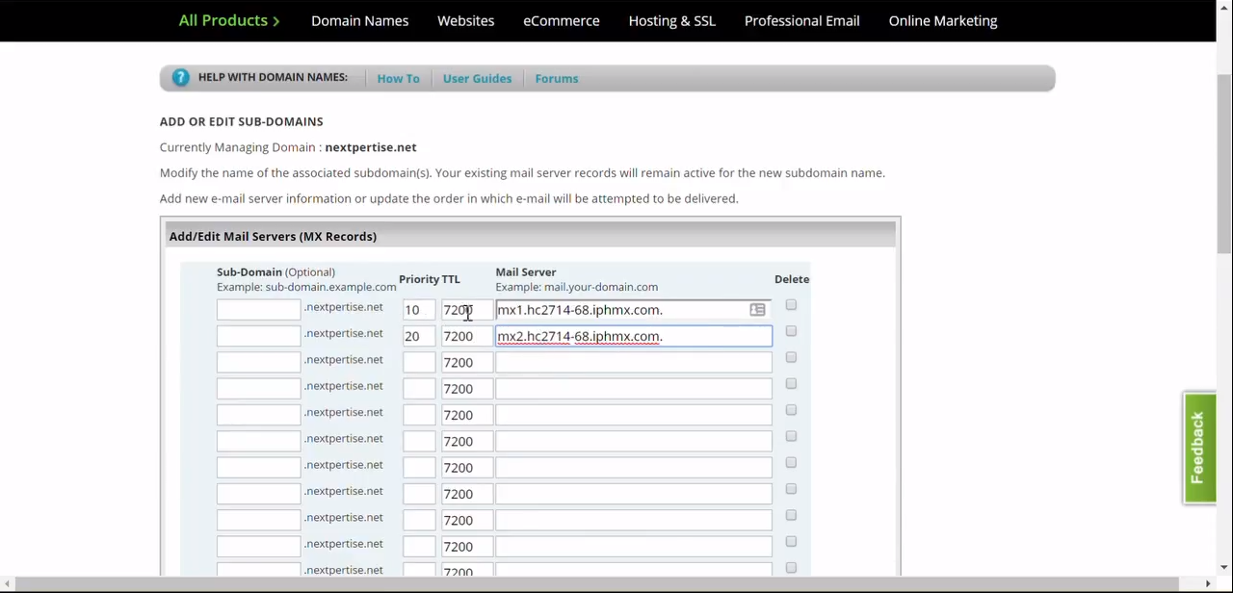This screenshot has width=1233, height=593.
Task: Click the mx1.hc2714-68.iphmx.com mail server field
Action: [633, 310]
